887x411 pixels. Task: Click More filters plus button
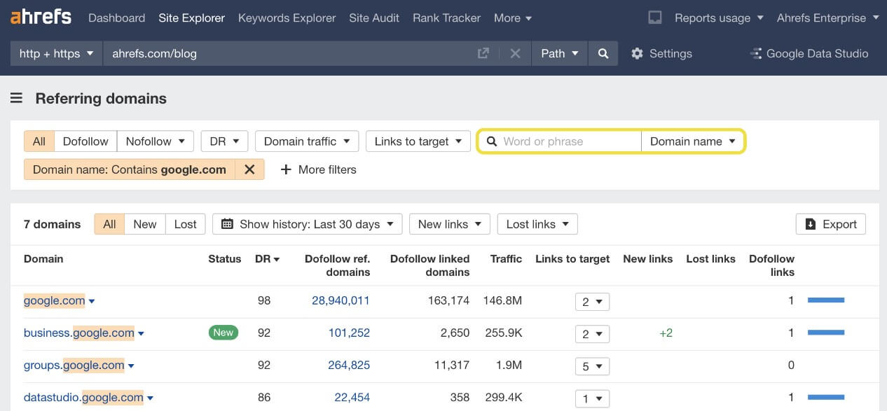(318, 169)
